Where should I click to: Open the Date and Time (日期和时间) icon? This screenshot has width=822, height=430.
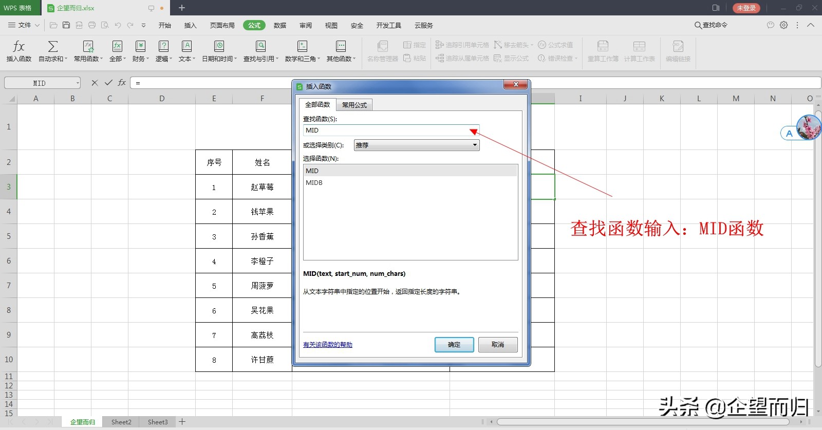pos(219,46)
